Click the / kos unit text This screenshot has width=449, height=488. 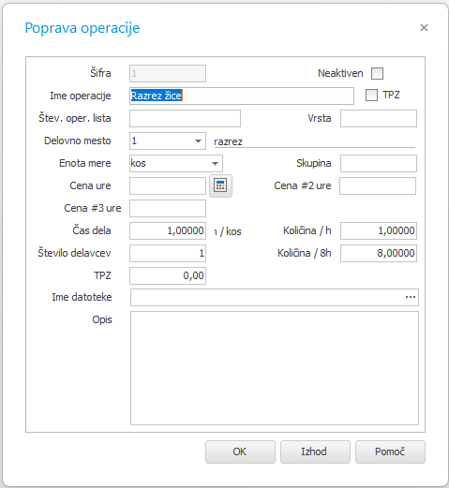231,231
